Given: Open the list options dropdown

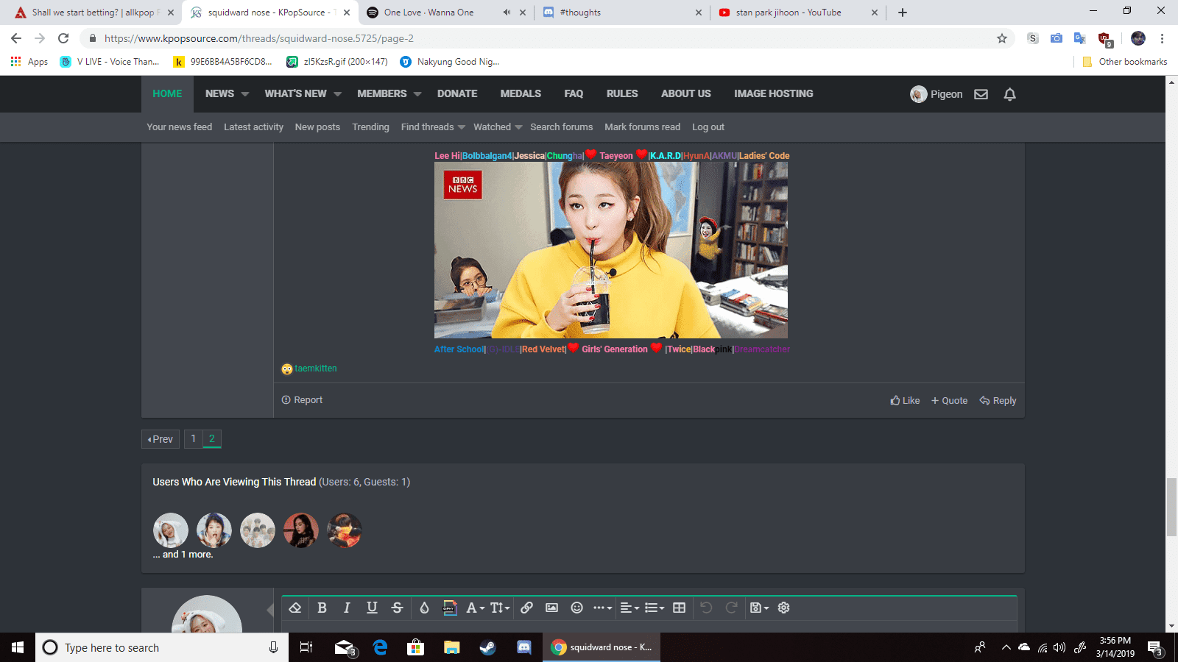Looking at the screenshot, I should click(655, 608).
